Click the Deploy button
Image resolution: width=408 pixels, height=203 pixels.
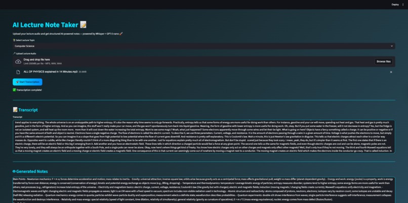[395, 5]
